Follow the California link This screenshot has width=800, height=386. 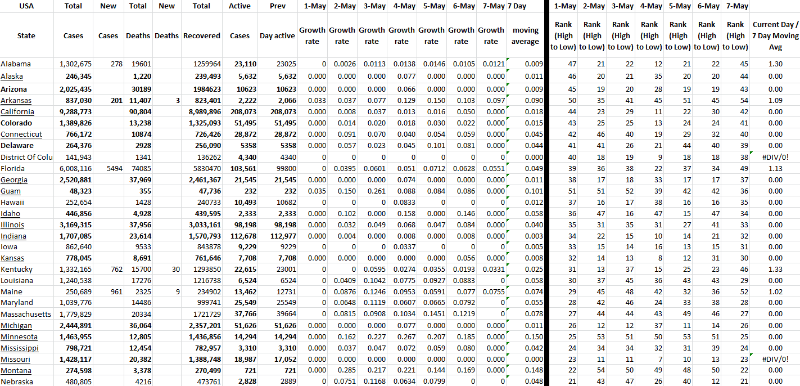point(17,112)
